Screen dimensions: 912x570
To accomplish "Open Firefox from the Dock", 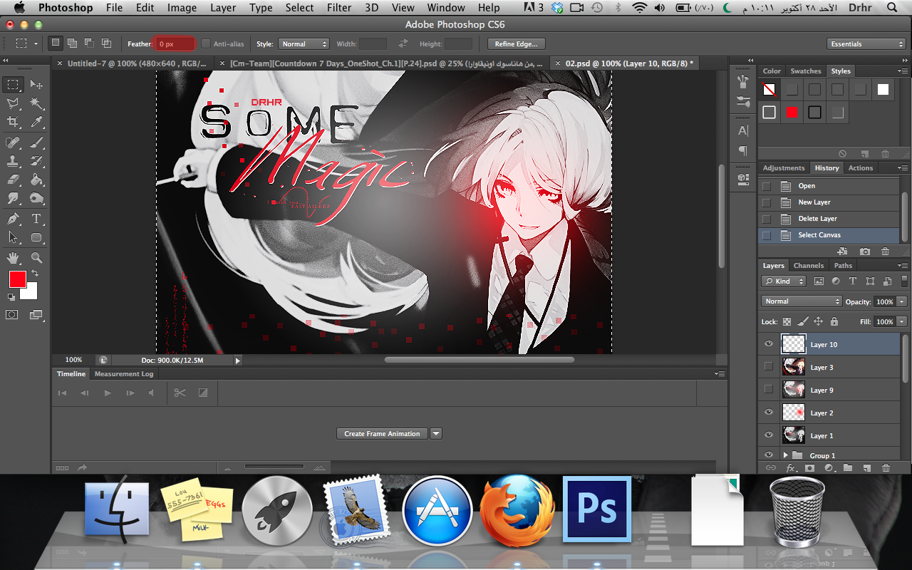I will (517, 510).
